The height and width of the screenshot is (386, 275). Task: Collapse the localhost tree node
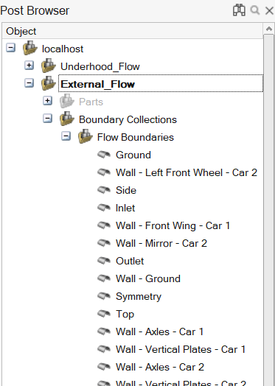(10, 48)
